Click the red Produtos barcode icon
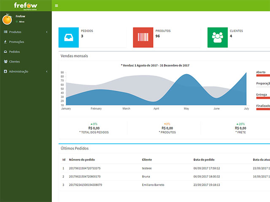This screenshot has width=270, height=202. coord(143,37)
